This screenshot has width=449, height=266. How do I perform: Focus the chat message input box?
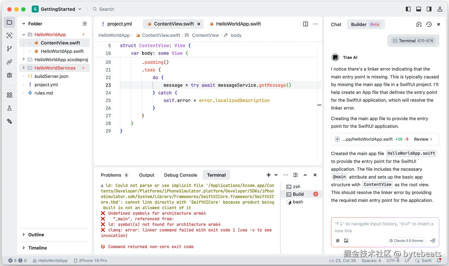[385, 227]
